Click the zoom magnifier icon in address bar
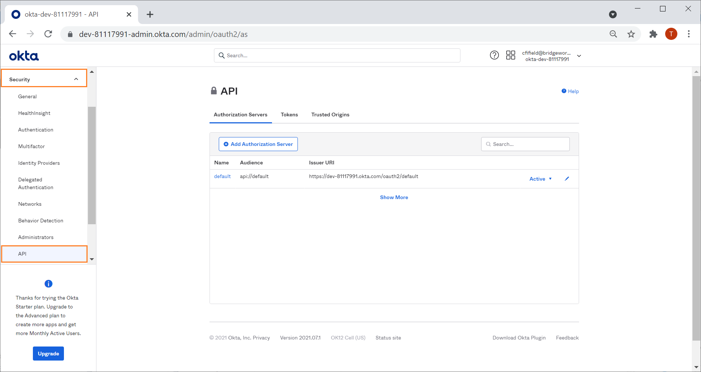The image size is (701, 372). pos(613,34)
